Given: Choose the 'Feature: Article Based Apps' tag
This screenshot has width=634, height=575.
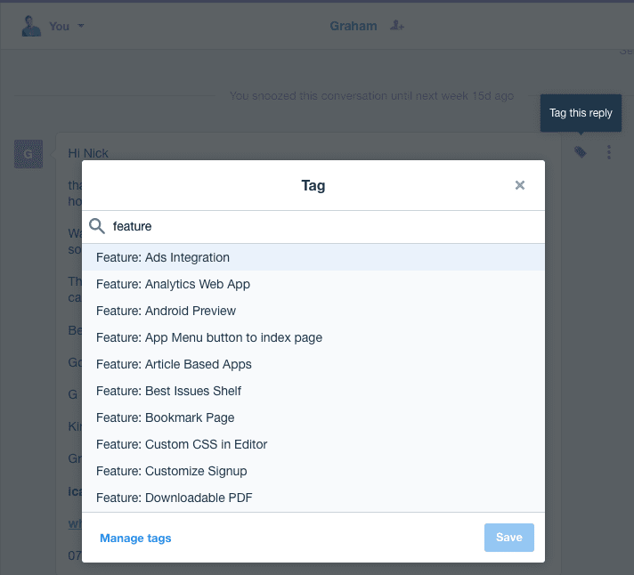Looking at the screenshot, I should point(313,364).
